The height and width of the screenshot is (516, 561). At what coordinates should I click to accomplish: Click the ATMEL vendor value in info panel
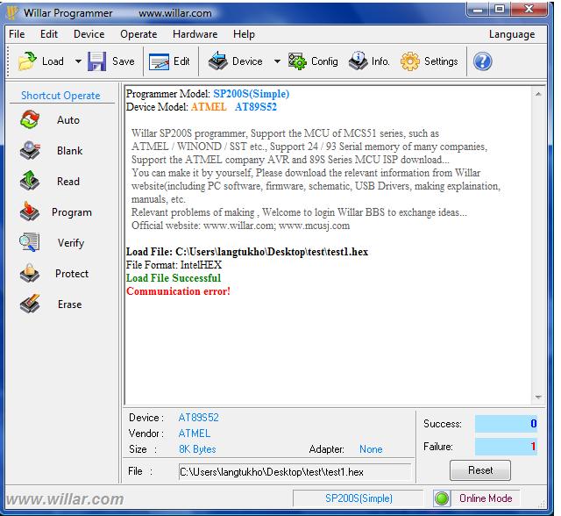[195, 434]
